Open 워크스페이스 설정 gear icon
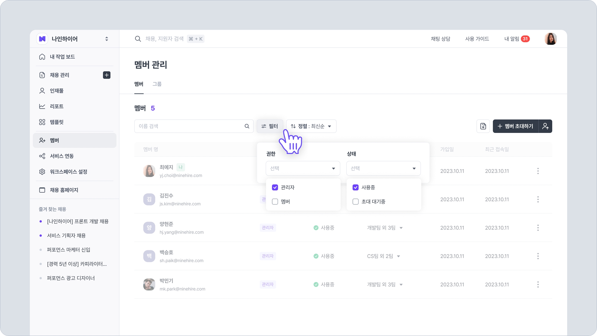 point(42,172)
